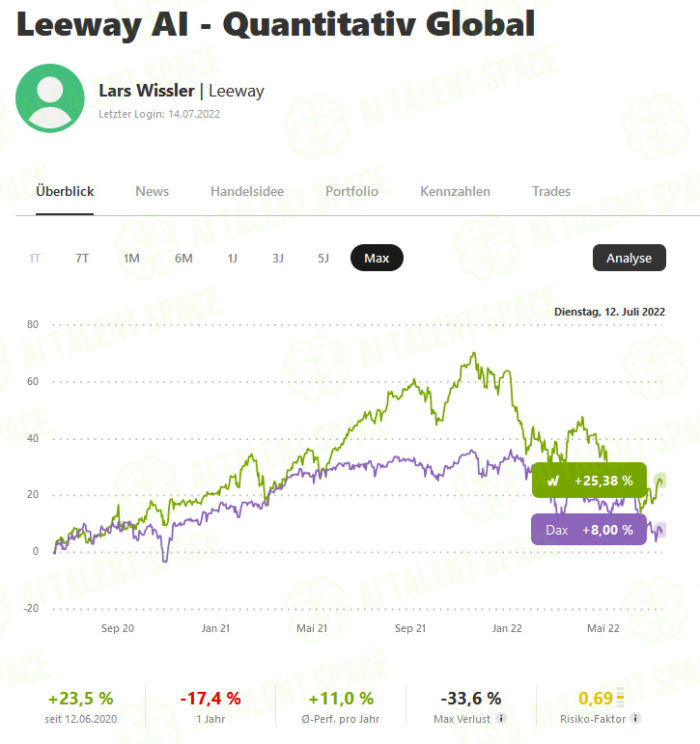The image size is (700, 744).
Task: Open Risiko-Faktor info icon
Action: (635, 718)
